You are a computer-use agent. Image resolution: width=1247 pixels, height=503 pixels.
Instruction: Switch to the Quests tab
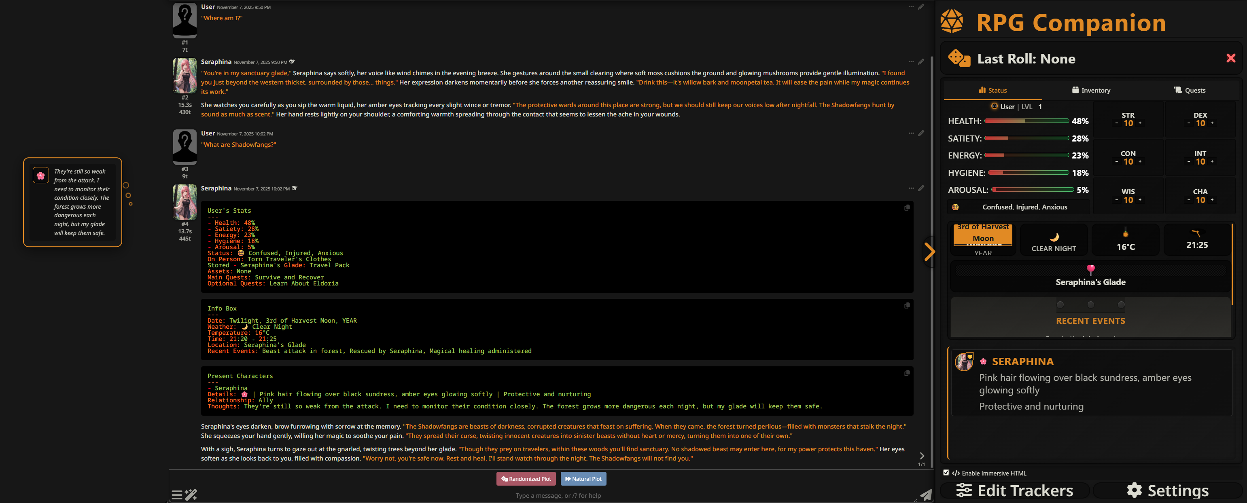point(1190,91)
